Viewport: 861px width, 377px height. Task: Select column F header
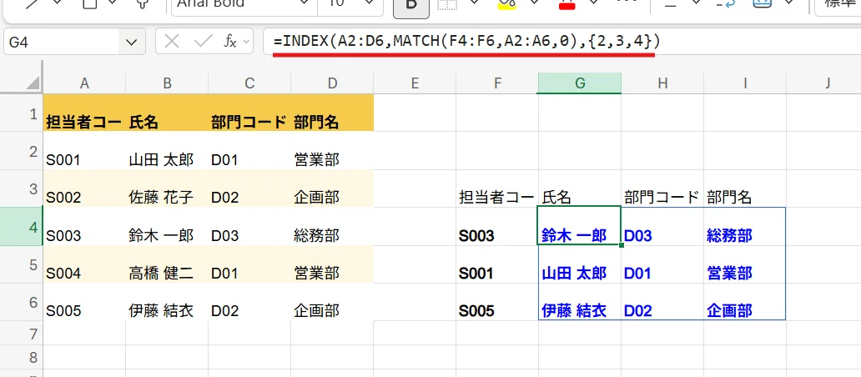(497, 83)
